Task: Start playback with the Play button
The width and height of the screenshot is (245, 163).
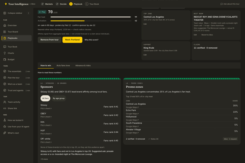Action: tap(42, 12)
